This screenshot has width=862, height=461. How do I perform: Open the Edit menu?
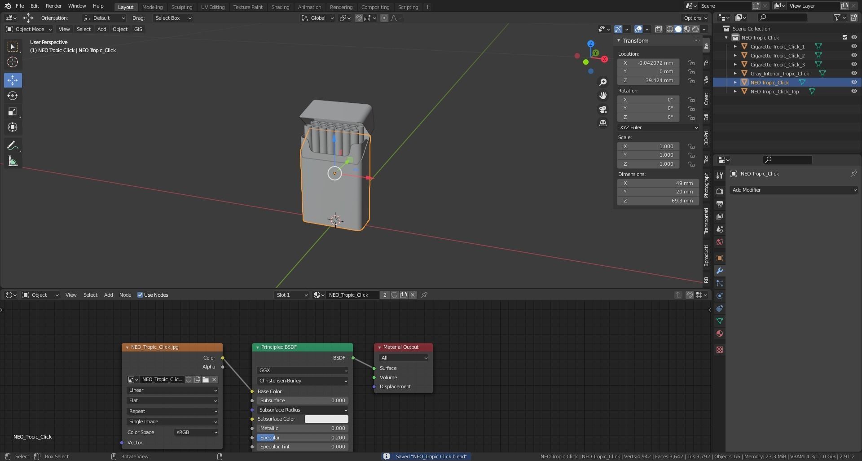[35, 6]
